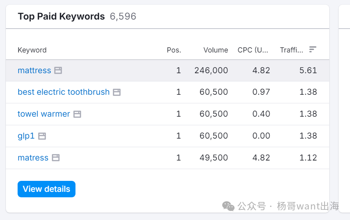Follow the towel warmer keyword link
The image size is (350, 220).
pos(44,114)
